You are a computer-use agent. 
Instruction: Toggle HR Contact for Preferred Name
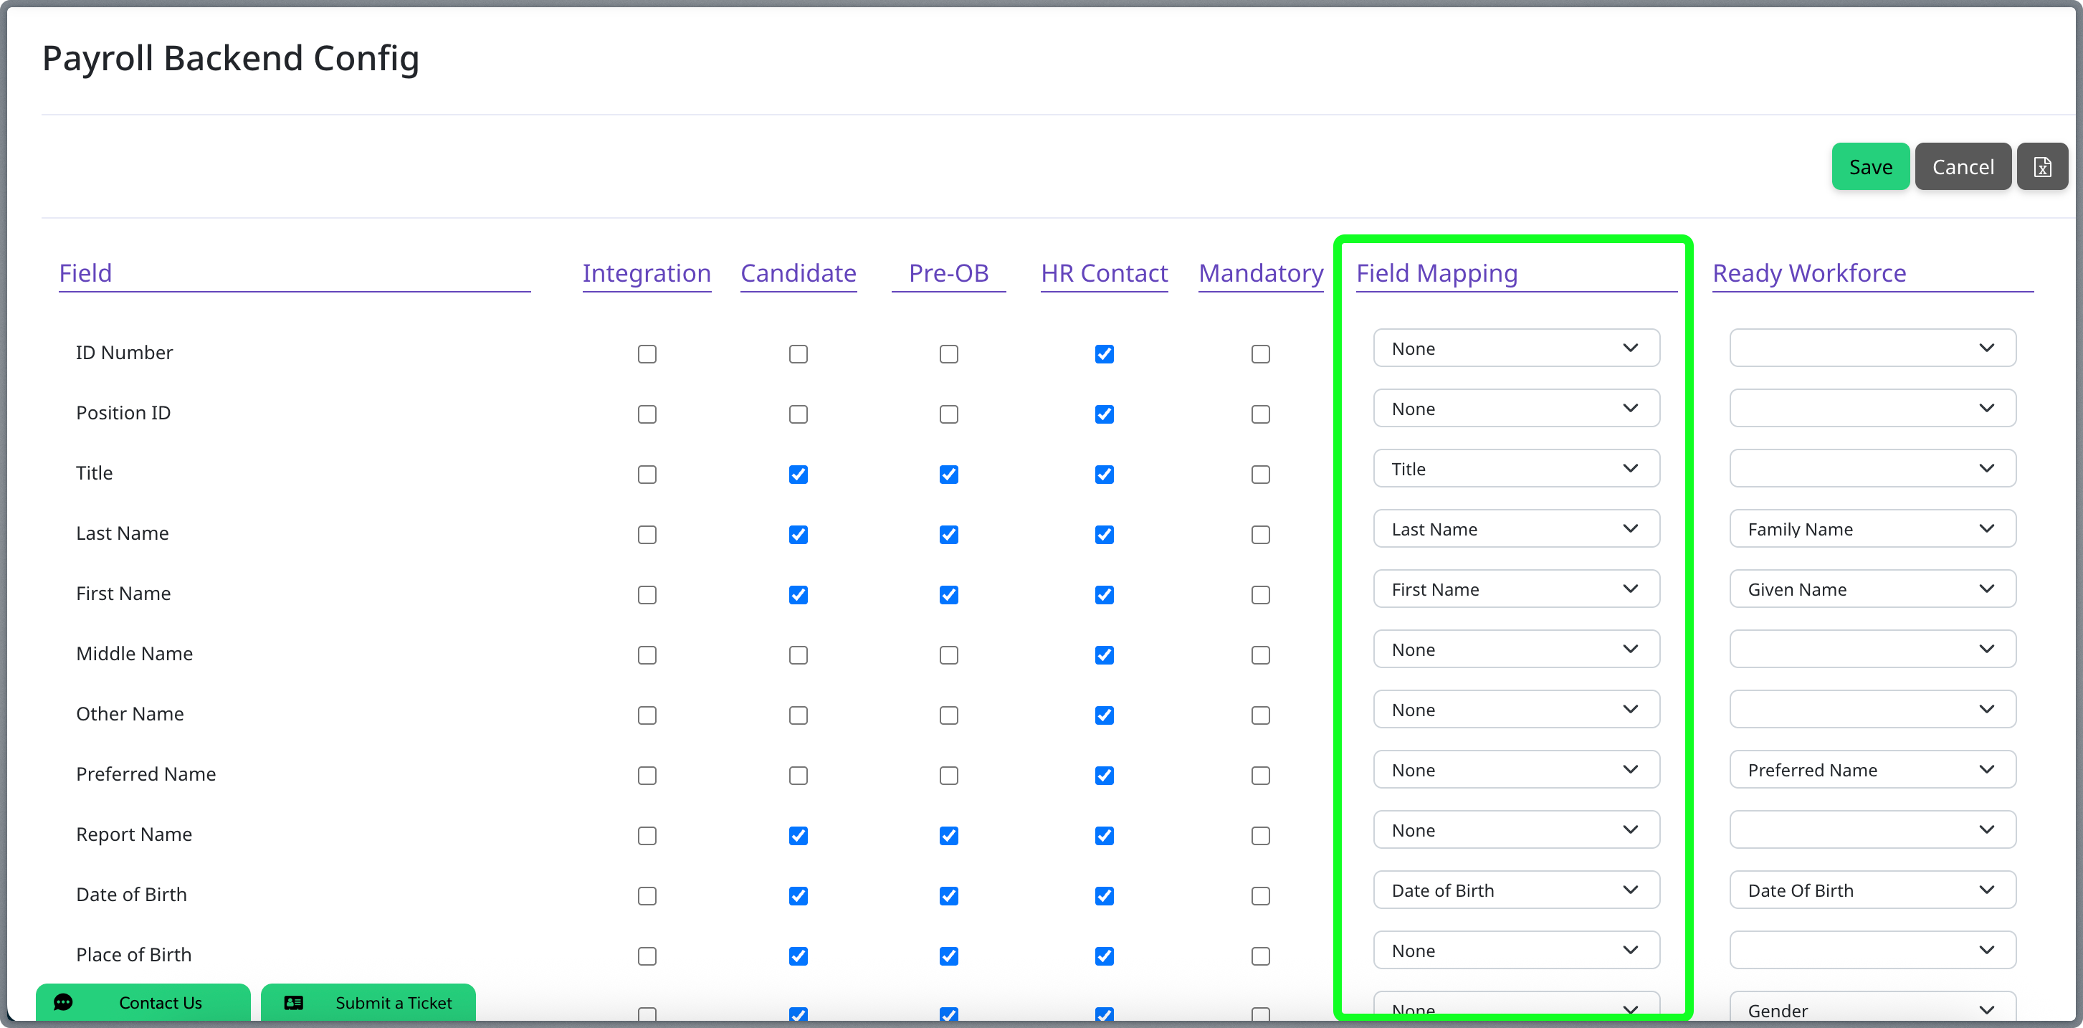pos(1104,776)
